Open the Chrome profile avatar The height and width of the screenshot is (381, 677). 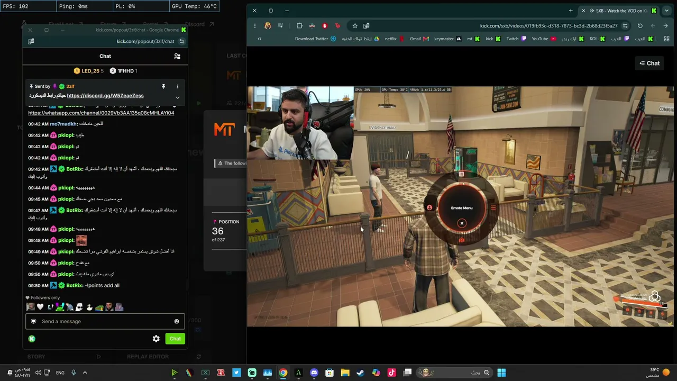268,26
